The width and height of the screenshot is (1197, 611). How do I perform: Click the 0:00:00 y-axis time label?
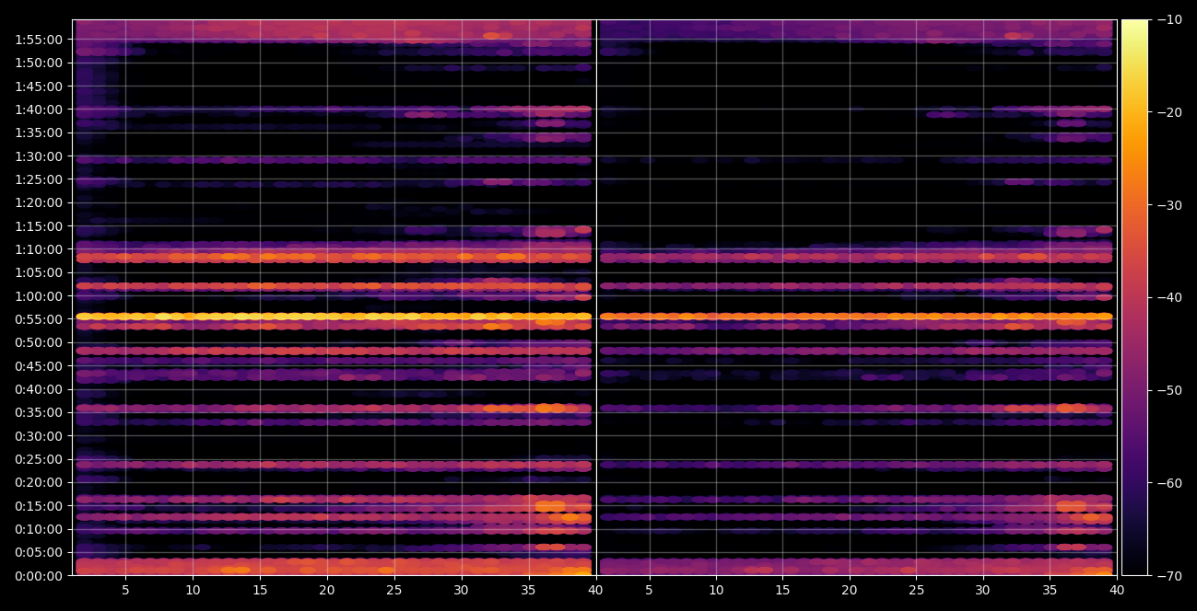(39, 576)
